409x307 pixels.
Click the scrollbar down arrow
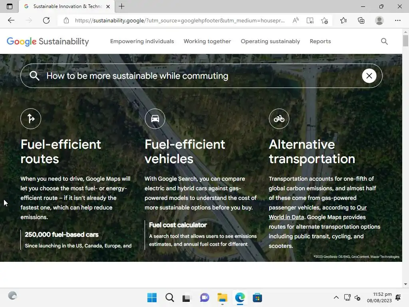point(405,284)
